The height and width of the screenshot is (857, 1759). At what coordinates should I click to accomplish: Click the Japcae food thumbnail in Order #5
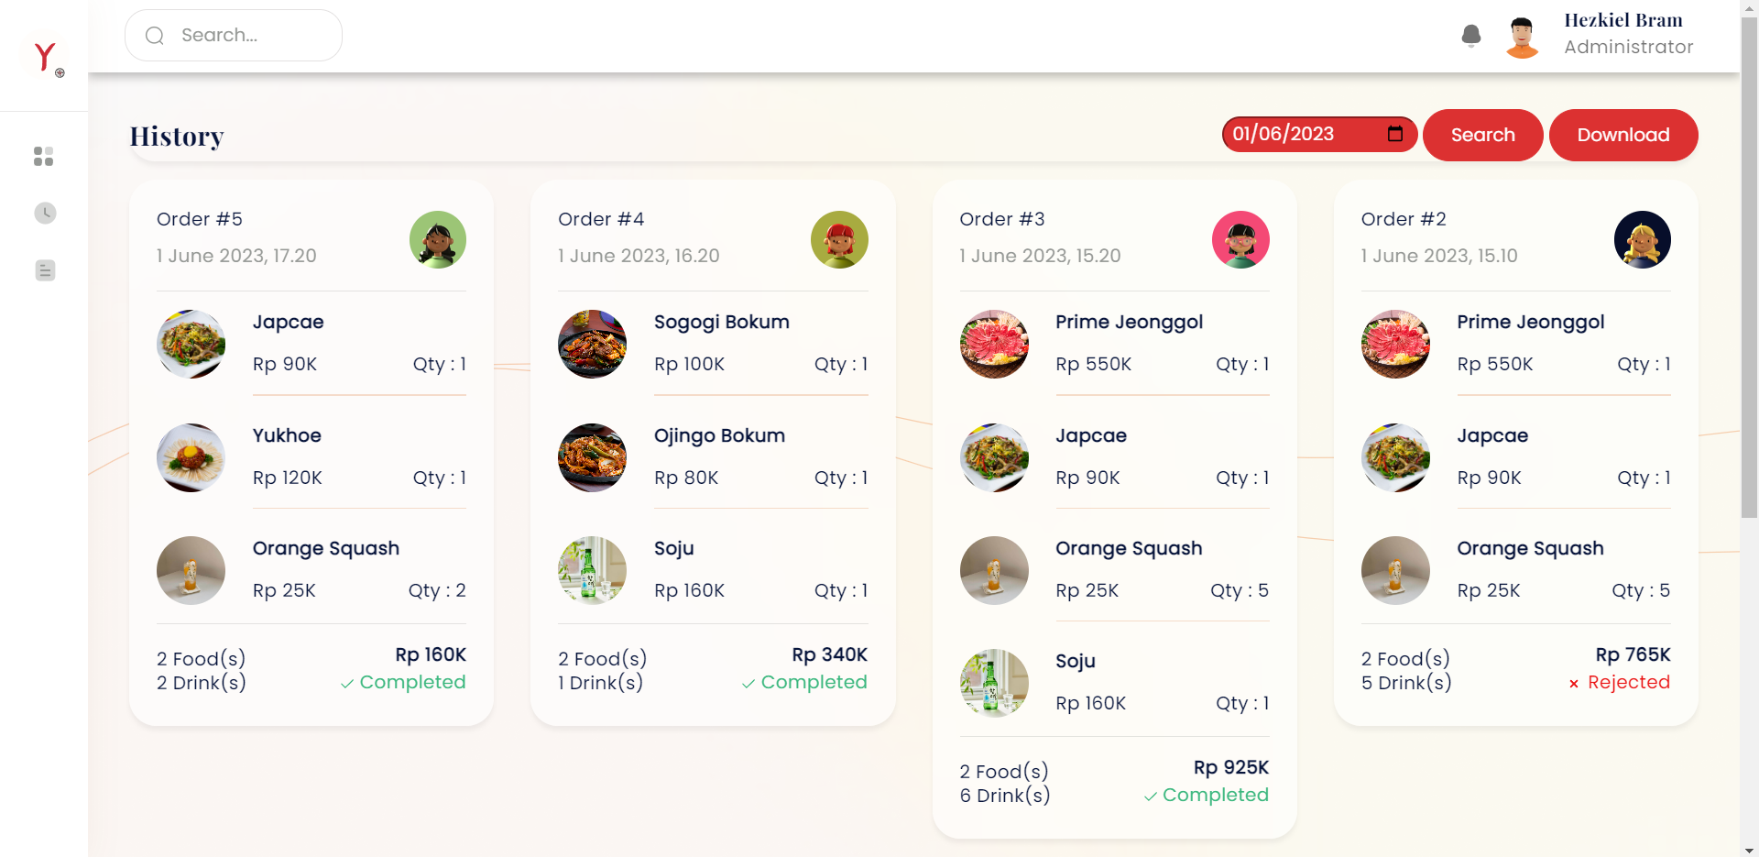click(191, 344)
